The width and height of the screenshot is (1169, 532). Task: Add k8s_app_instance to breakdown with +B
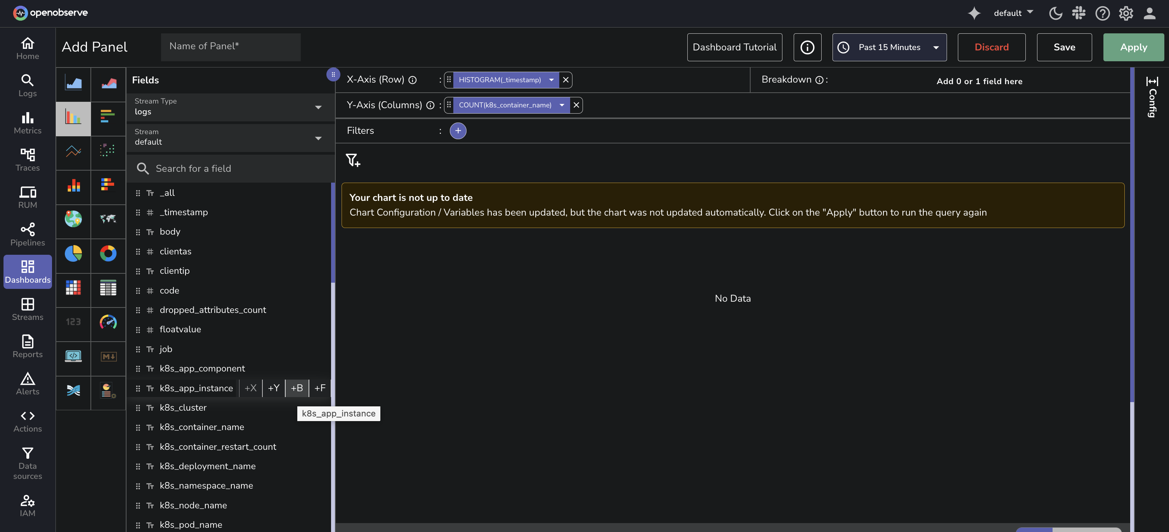[x=297, y=388]
